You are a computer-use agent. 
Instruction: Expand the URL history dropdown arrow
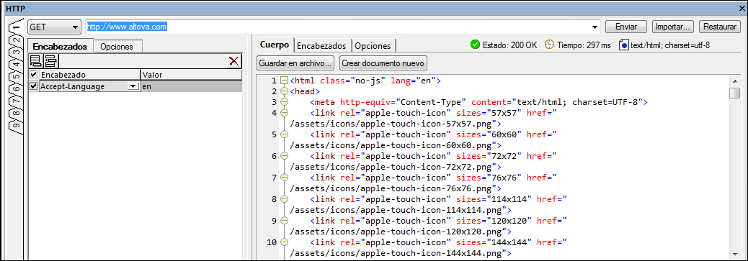pyautogui.click(x=595, y=27)
